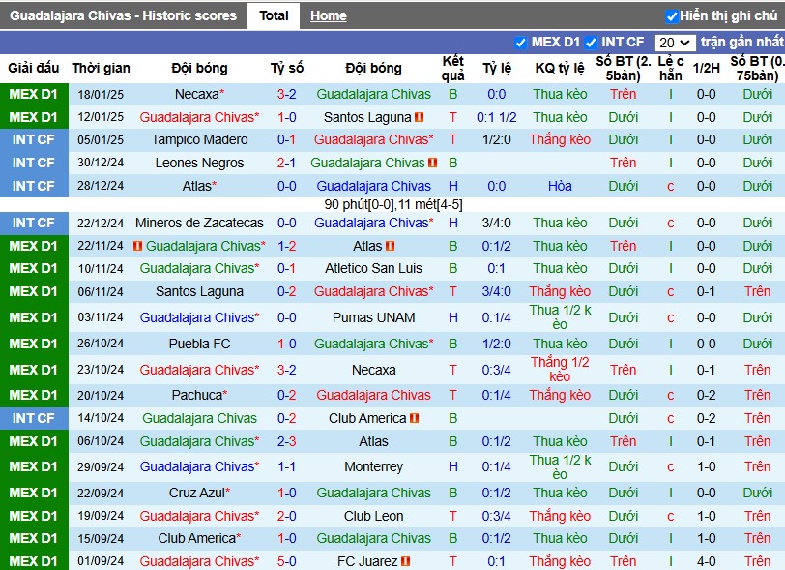
Task: Click Atlas opponent in 06/10/24 row
Action: click(x=373, y=441)
